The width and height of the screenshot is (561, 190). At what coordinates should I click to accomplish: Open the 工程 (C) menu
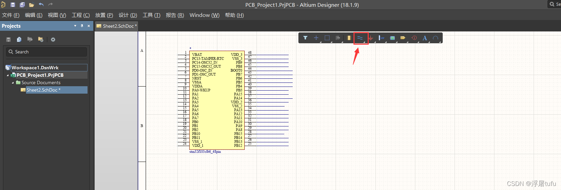pos(81,15)
